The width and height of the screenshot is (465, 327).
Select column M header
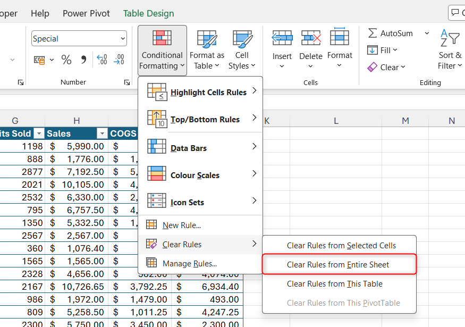tap(405, 121)
